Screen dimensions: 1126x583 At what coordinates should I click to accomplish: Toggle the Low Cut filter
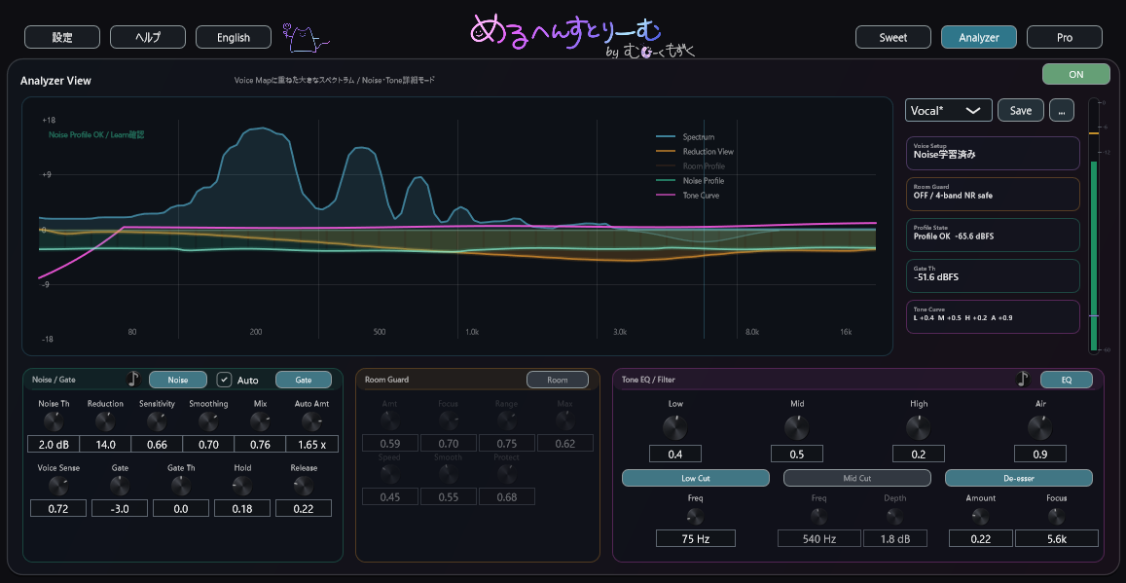point(695,478)
